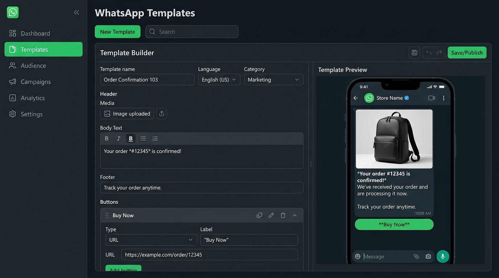Tap the Buy Now button in preview

(394, 224)
